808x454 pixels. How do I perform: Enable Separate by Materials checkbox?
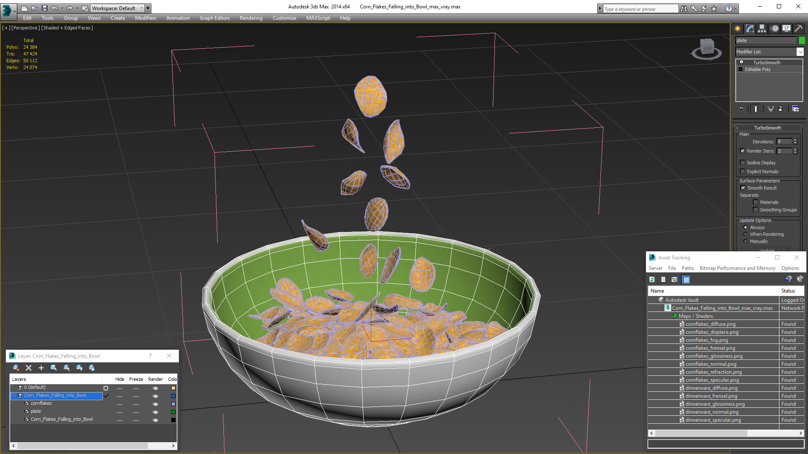click(x=755, y=202)
